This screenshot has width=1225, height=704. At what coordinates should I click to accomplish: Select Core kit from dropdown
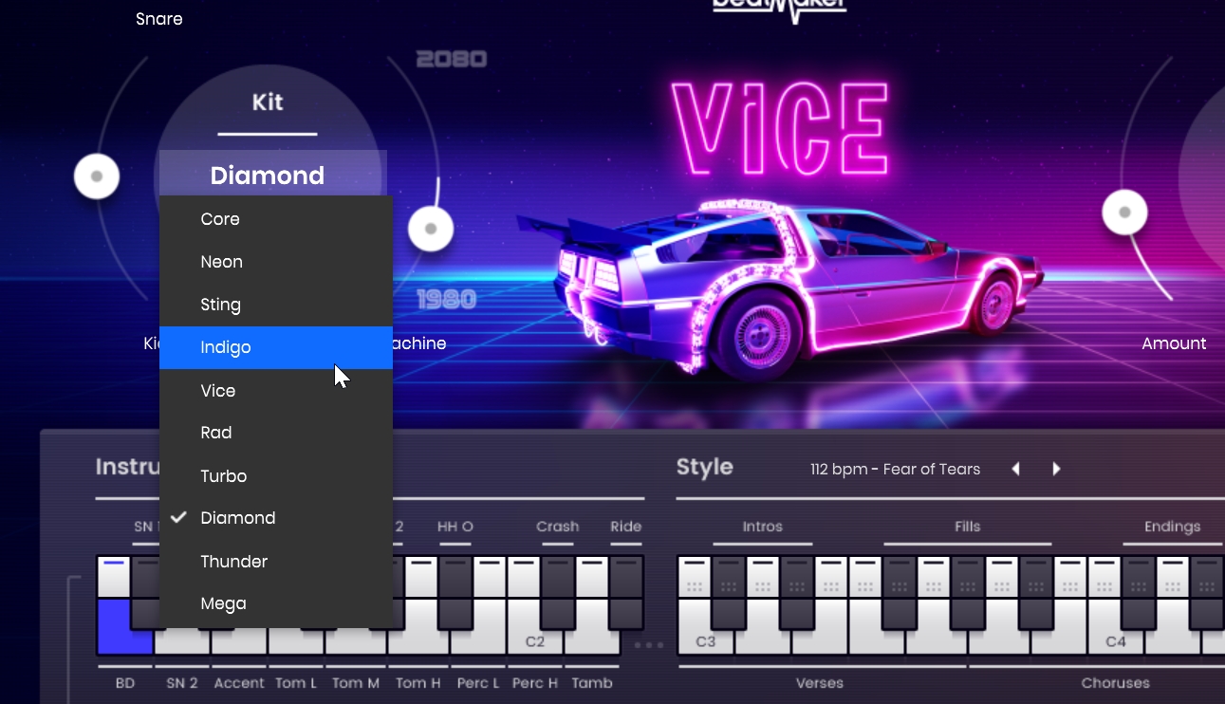[276, 219]
